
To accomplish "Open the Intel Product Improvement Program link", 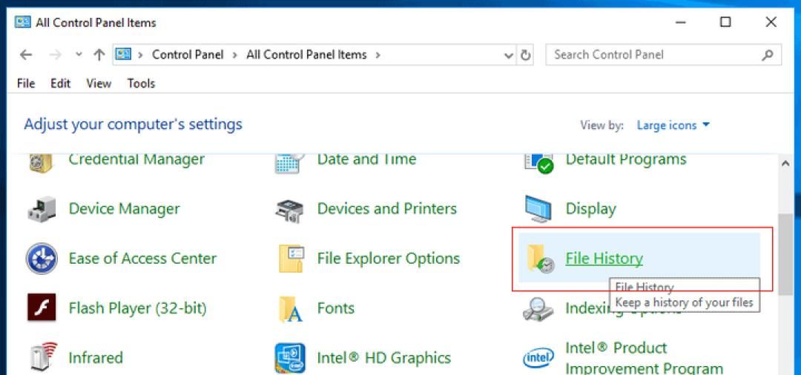I will click(643, 358).
